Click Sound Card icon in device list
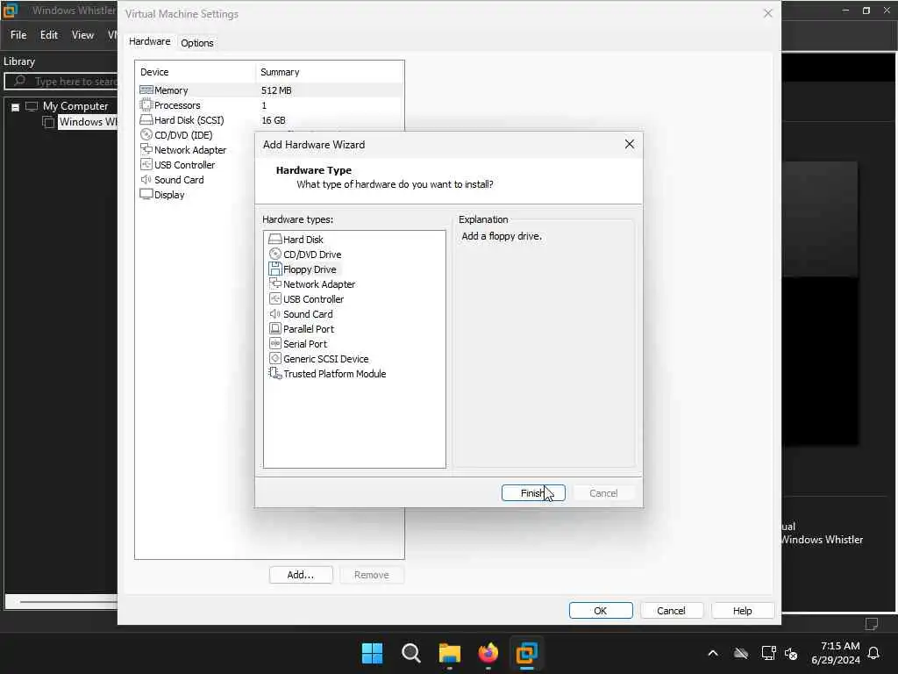The image size is (898, 674). [x=146, y=179]
